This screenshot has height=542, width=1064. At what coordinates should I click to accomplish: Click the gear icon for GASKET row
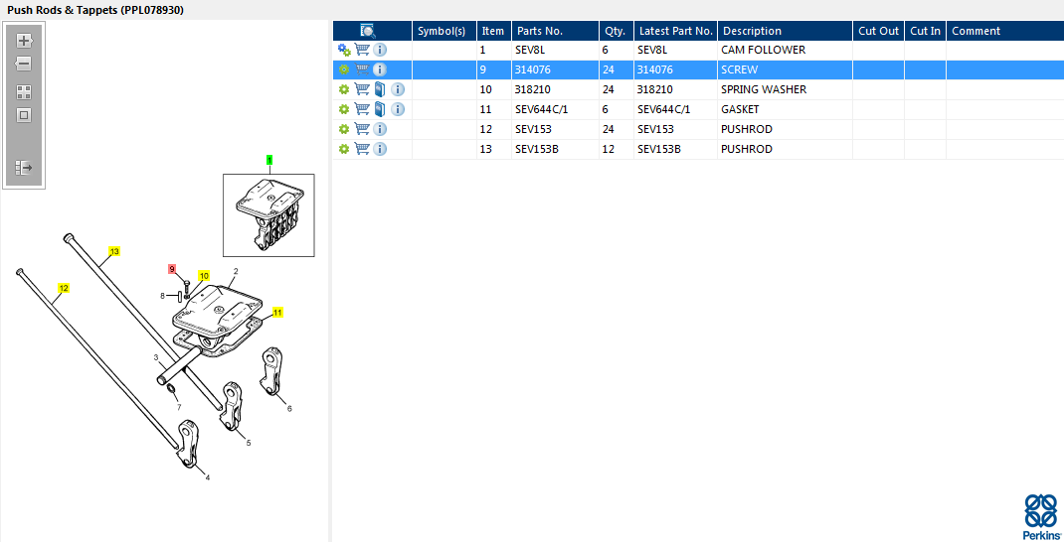click(x=344, y=109)
